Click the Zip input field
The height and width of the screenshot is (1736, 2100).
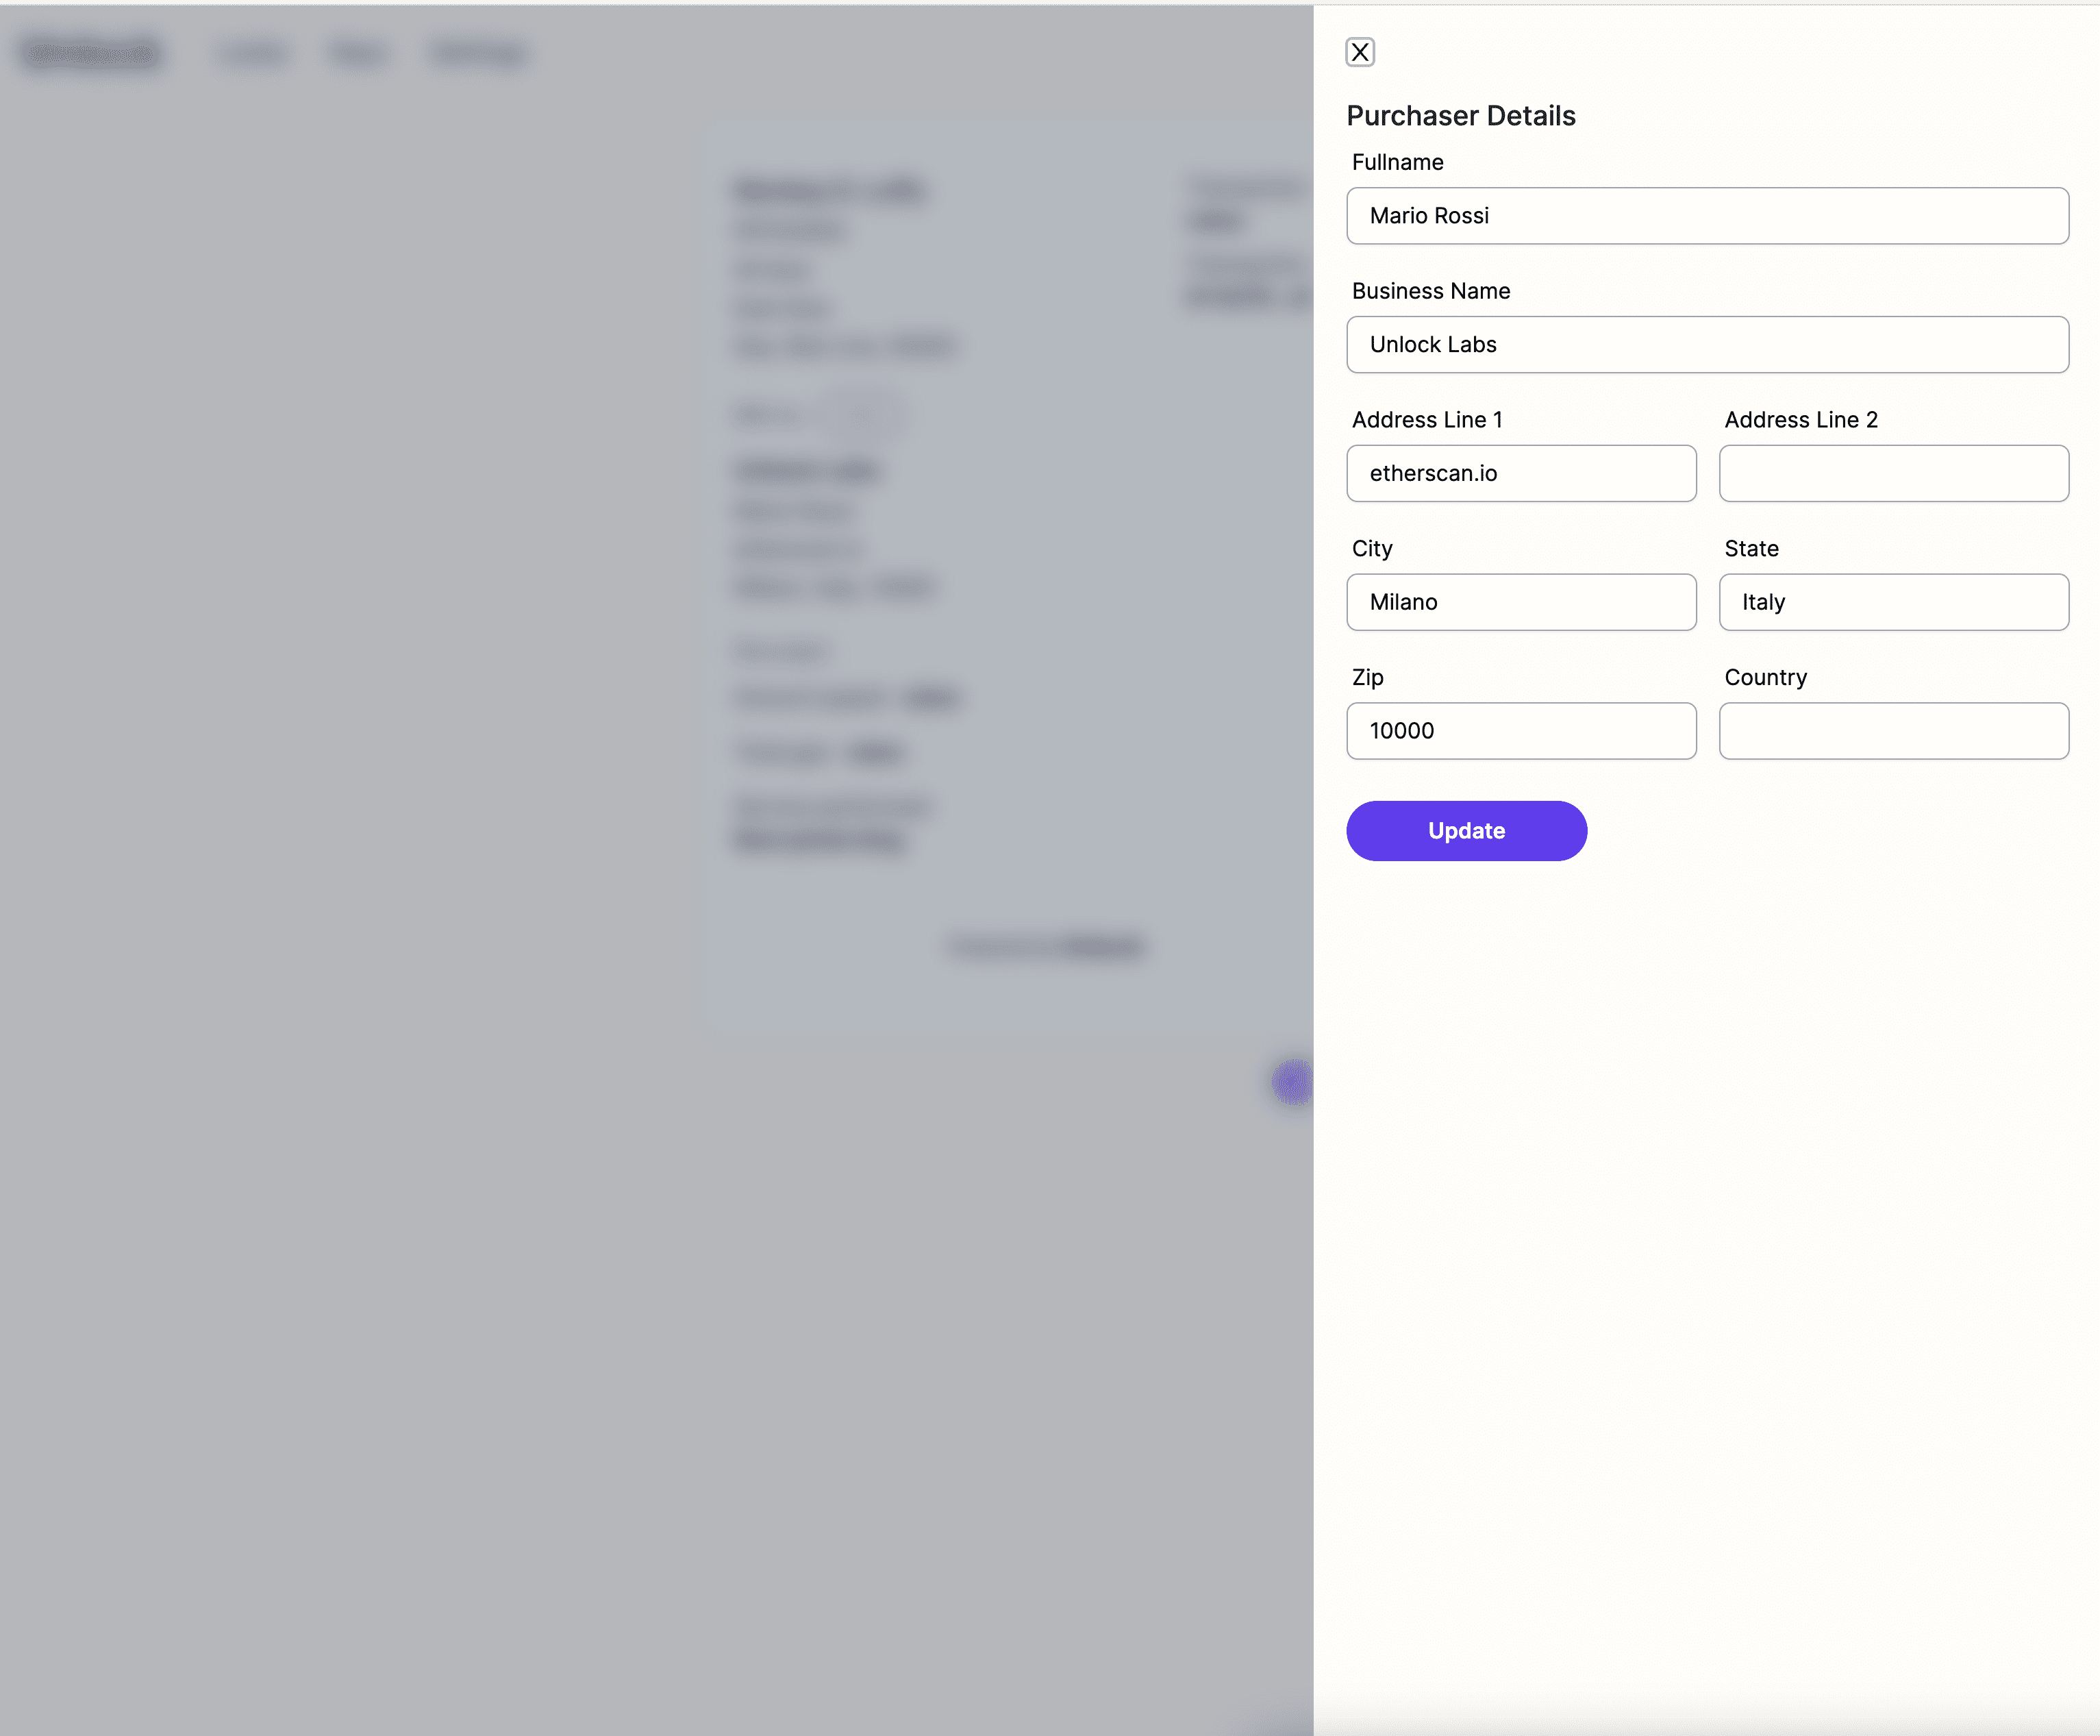(x=1521, y=730)
